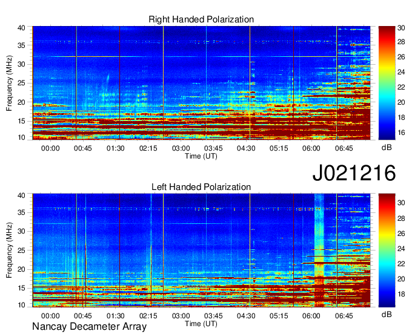Image resolution: width=412 pixels, height=334 pixels.
Task: Click 20 frequency tick of Left Handed plot
Action: [x=21, y=269]
